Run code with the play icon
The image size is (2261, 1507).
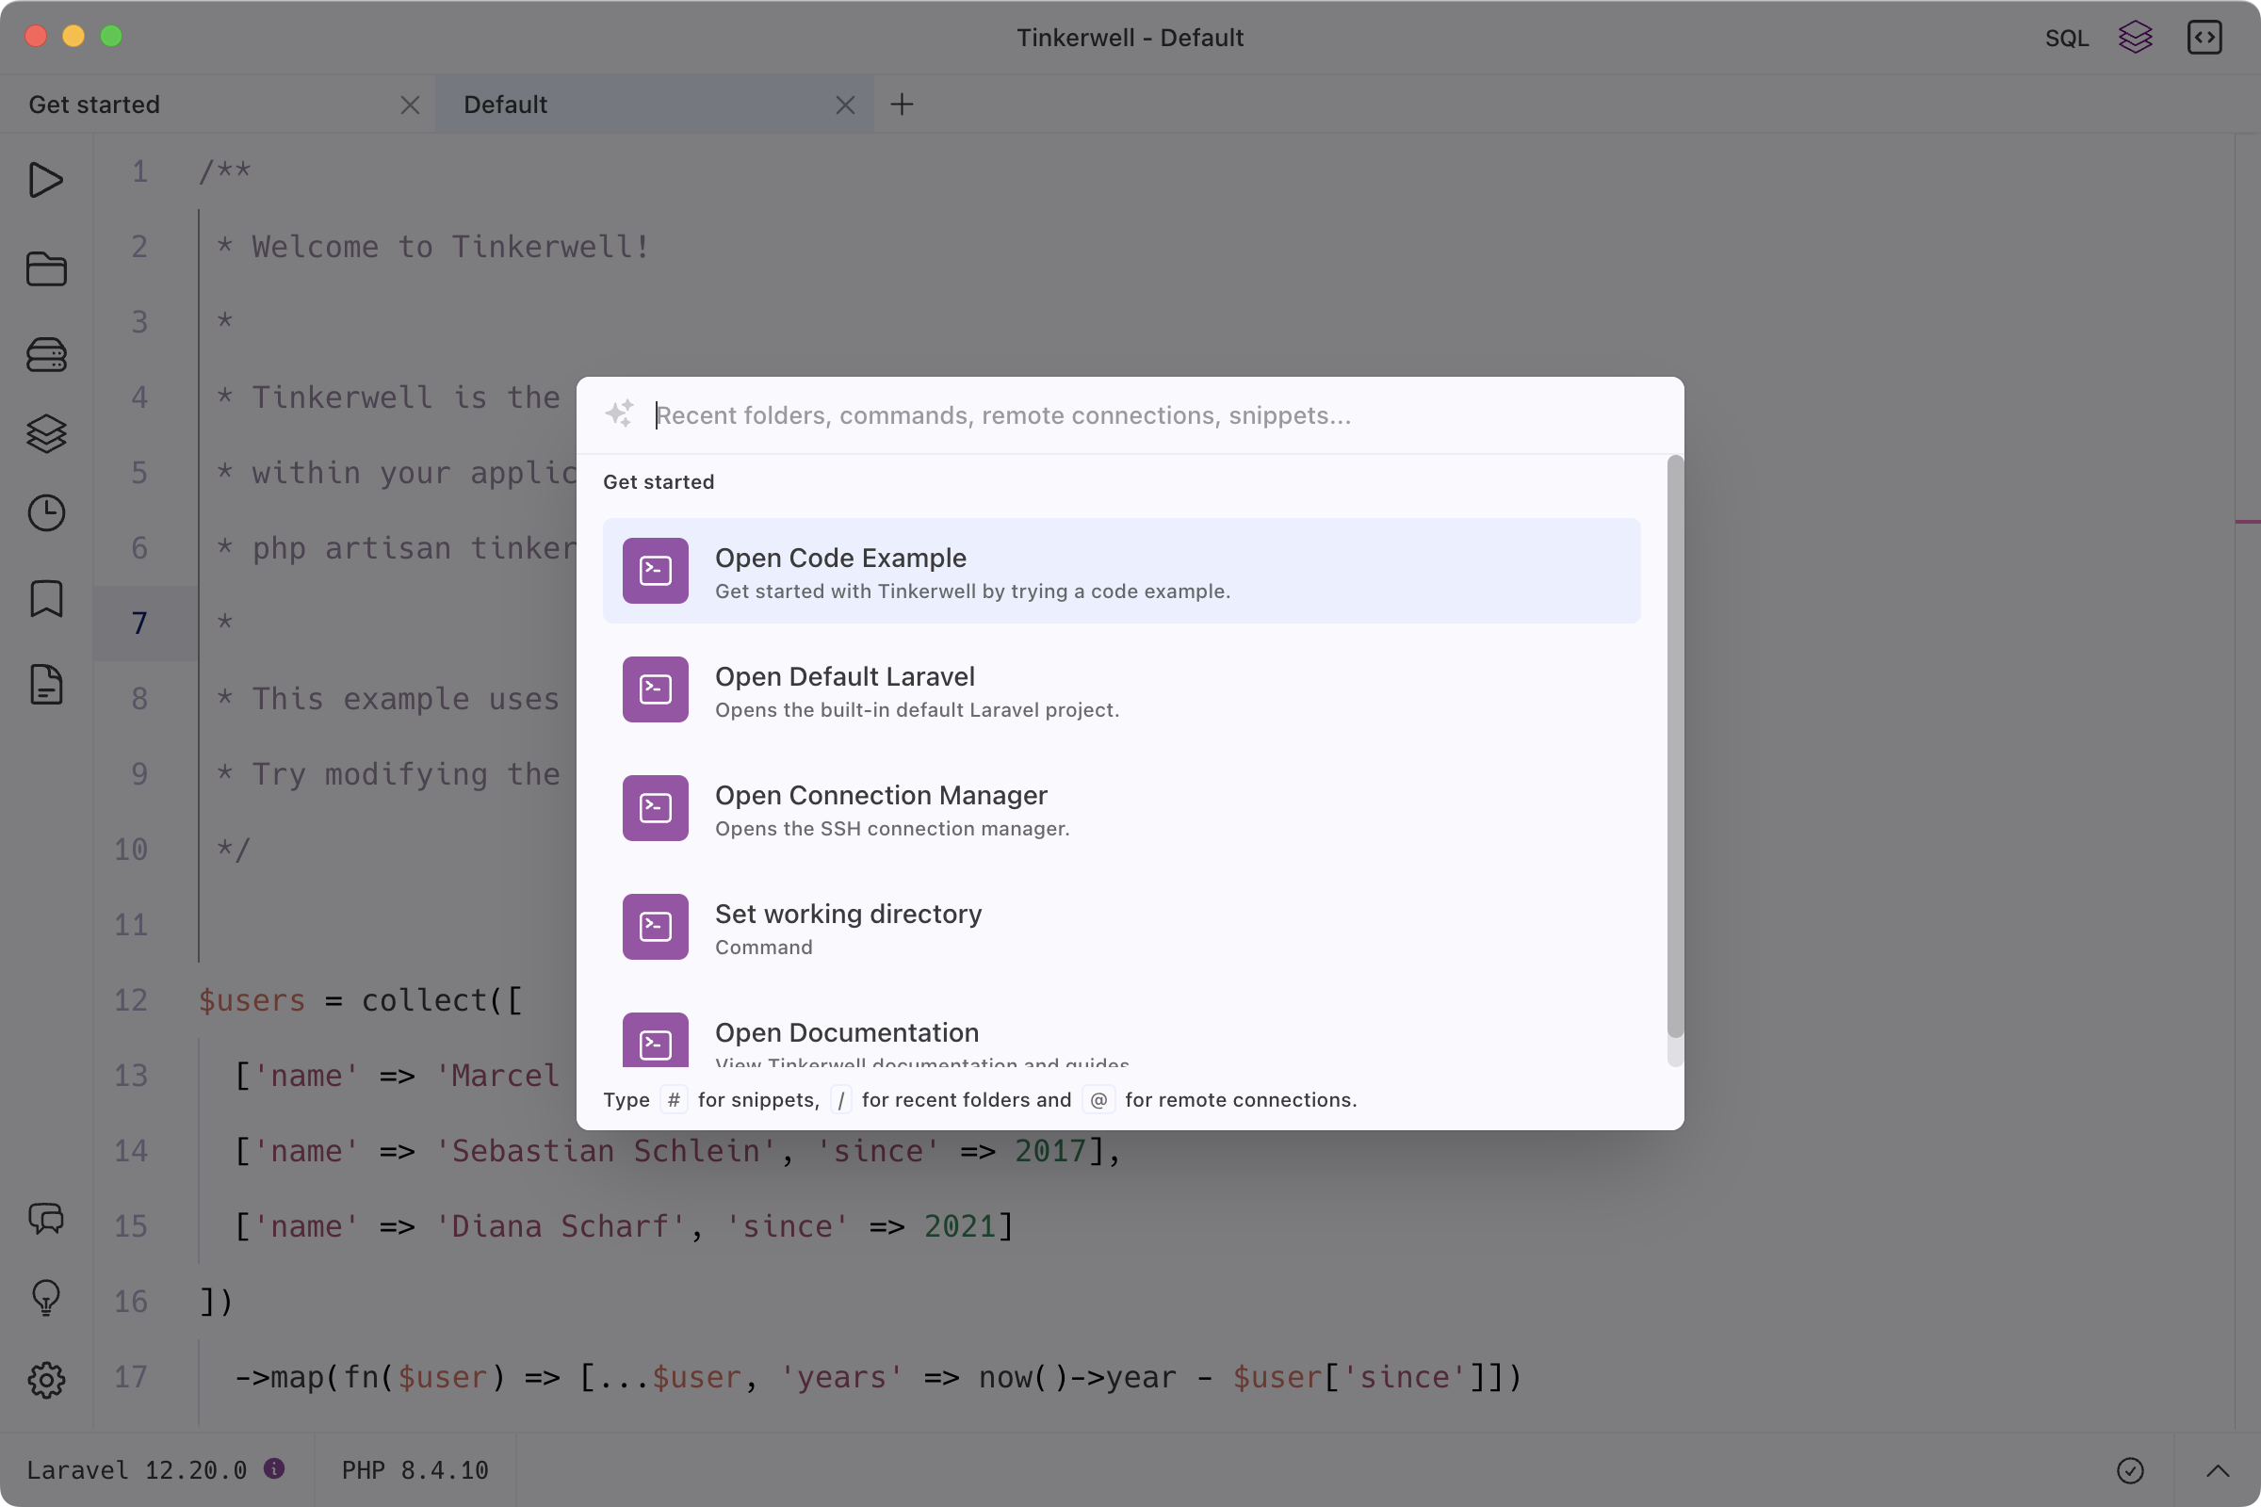[x=45, y=180]
